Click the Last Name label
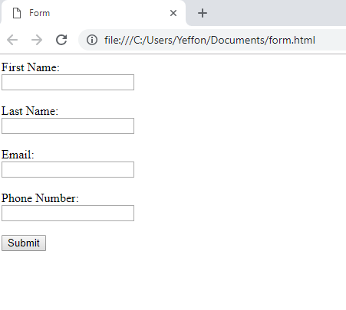This screenshot has width=346, height=310. pos(30,111)
